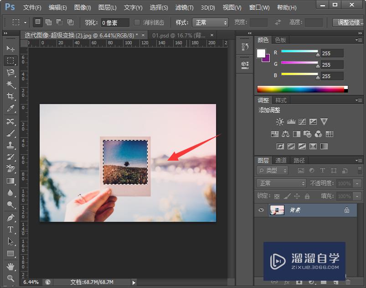
Task: Select the Hand tool
Action: click(x=10, y=266)
